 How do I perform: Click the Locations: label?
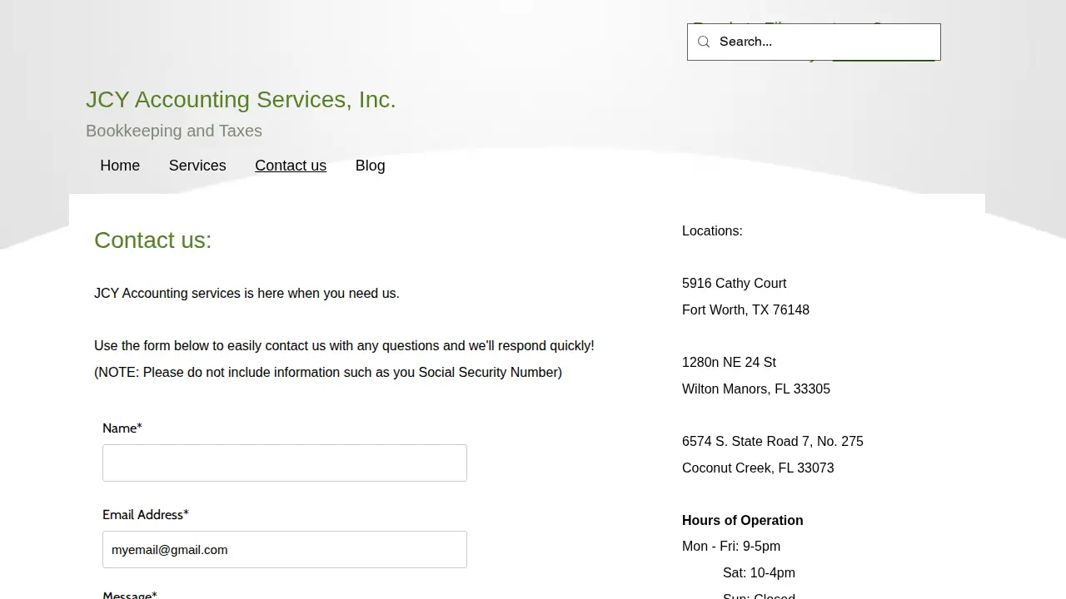(x=712, y=231)
